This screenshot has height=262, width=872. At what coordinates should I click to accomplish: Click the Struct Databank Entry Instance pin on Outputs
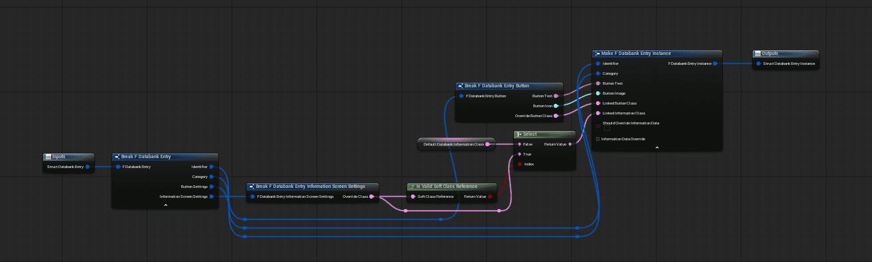pyautogui.click(x=759, y=64)
